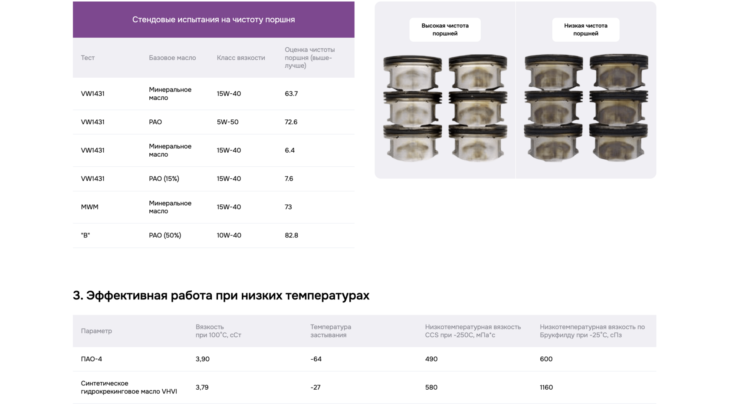
Task: Click the 'Базовое масло' column header
Action: [x=172, y=58]
